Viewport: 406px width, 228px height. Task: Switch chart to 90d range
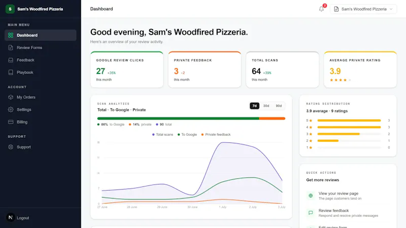[279, 106]
